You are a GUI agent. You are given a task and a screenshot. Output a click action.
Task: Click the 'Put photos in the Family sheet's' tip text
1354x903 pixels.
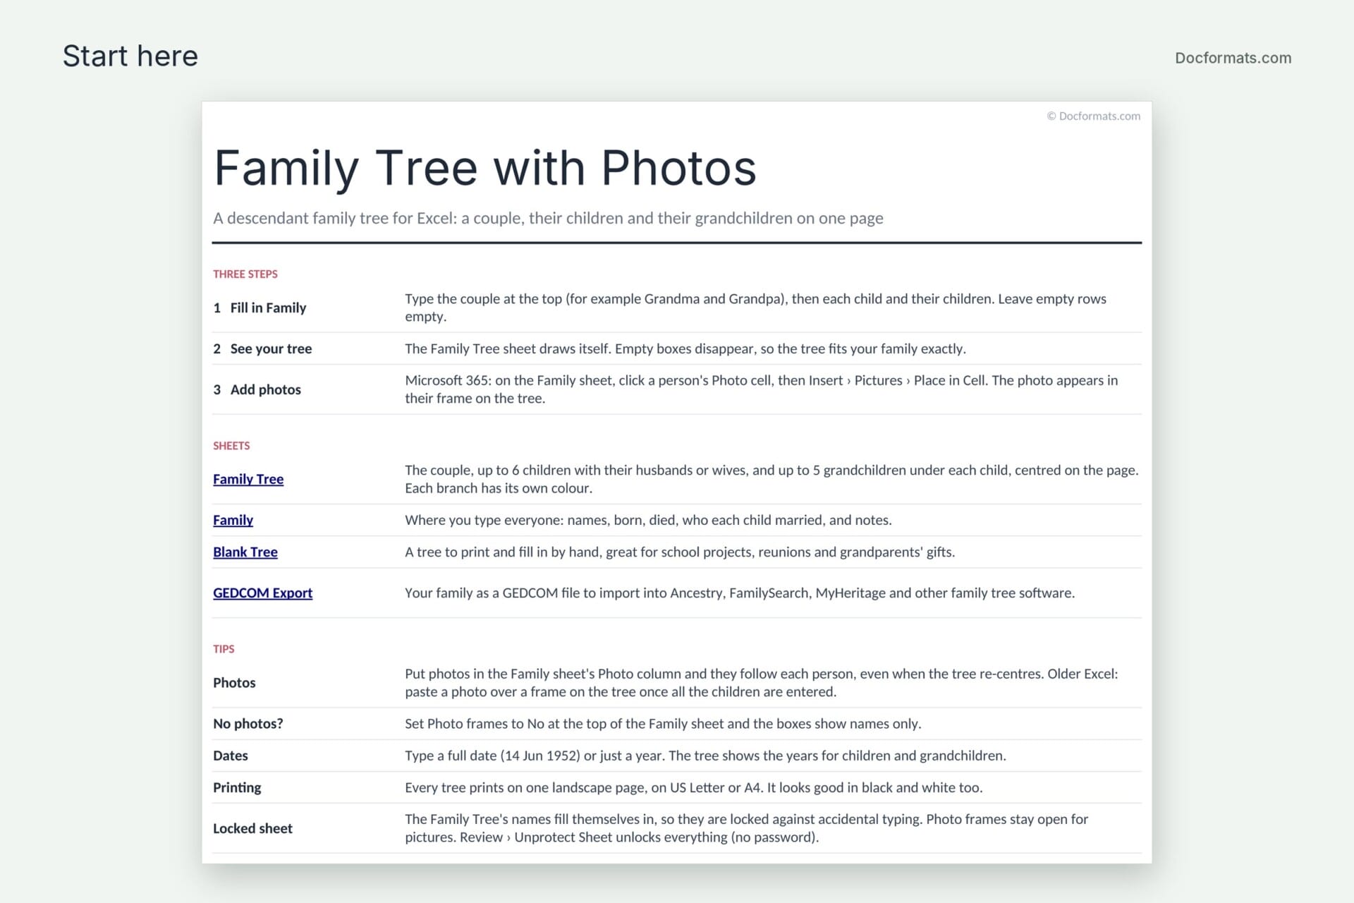[761, 683]
